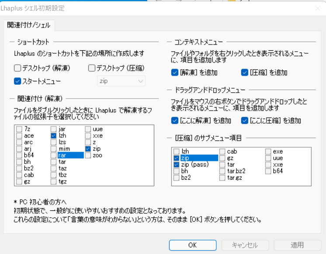Select the 関連付け/シェル tab
The height and width of the screenshot is (254, 326).
(x=29, y=25)
